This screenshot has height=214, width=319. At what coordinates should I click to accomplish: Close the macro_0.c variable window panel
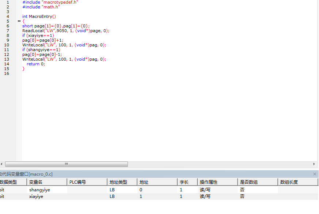(x=315, y=174)
